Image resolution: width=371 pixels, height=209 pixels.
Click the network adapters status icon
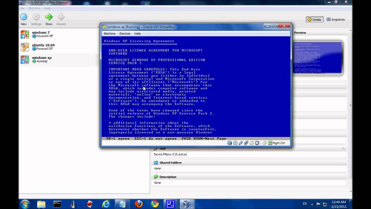coord(246,143)
